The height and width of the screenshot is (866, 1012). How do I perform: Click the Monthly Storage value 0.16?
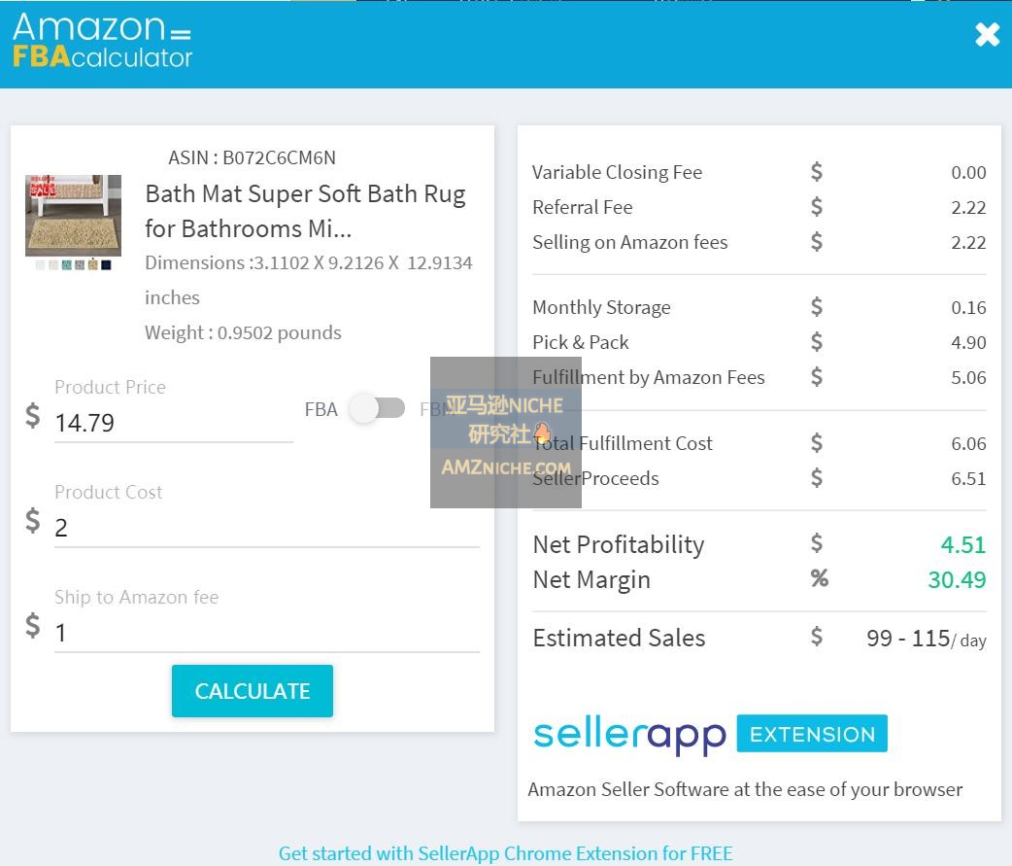pyautogui.click(x=968, y=307)
